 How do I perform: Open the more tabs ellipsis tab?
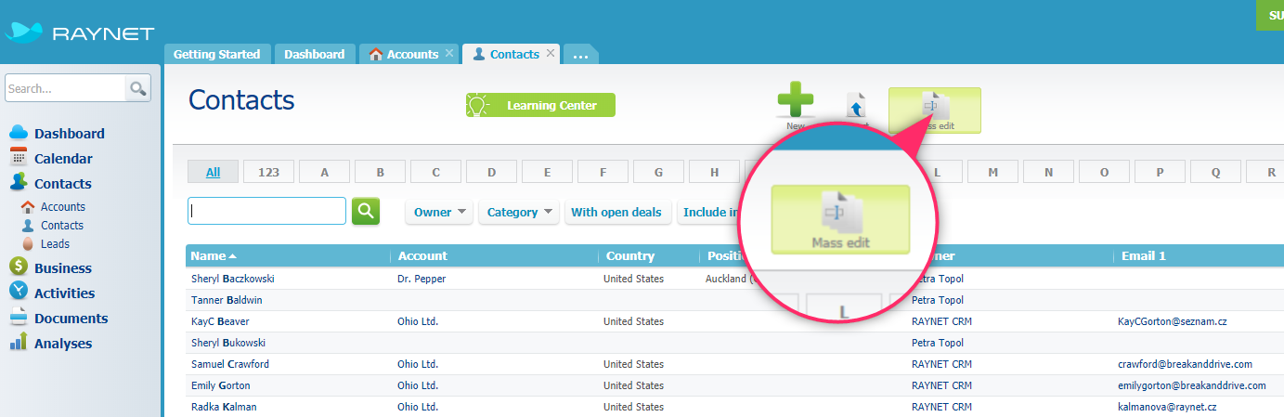580,54
